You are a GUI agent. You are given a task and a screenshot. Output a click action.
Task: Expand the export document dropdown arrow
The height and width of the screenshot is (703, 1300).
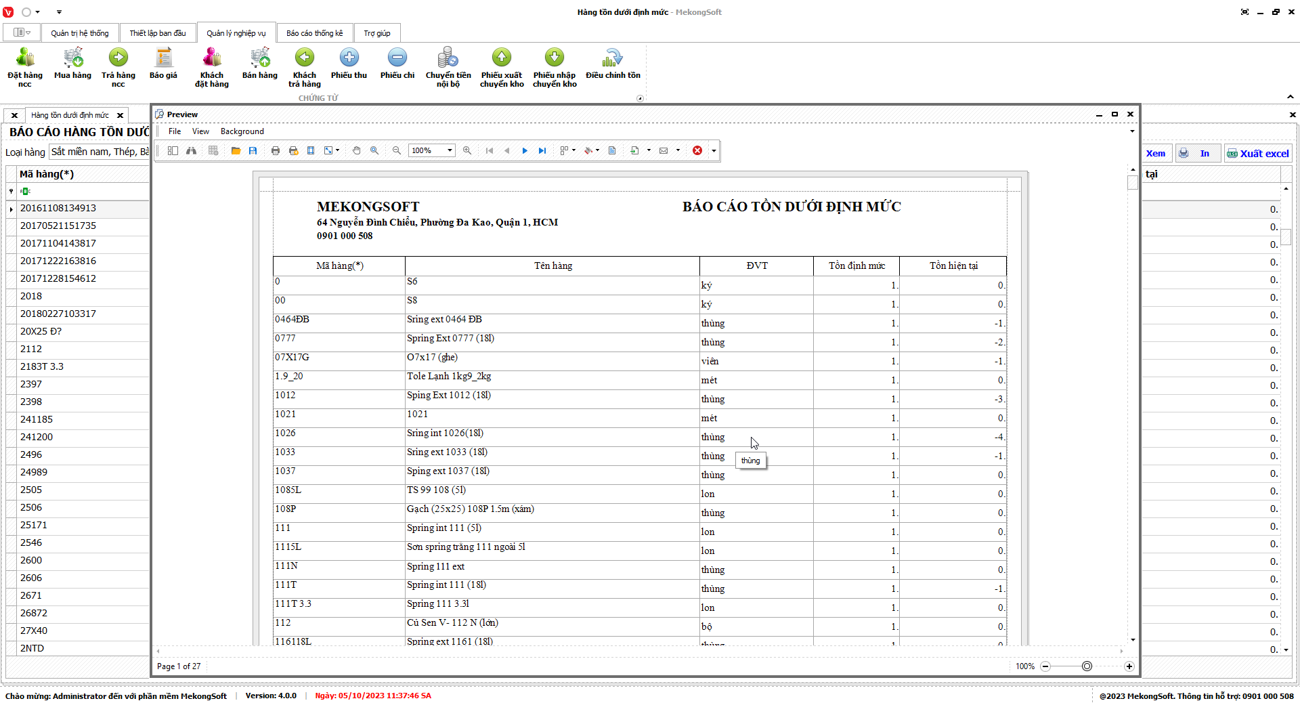click(x=649, y=150)
